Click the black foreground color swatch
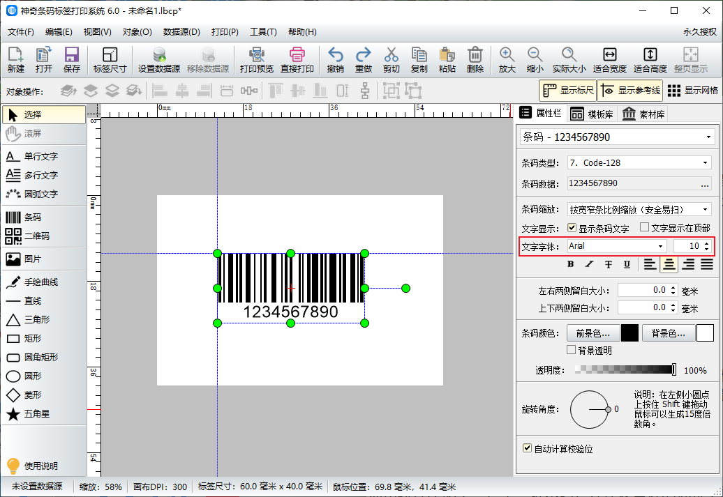This screenshot has height=497, width=723. coord(629,333)
